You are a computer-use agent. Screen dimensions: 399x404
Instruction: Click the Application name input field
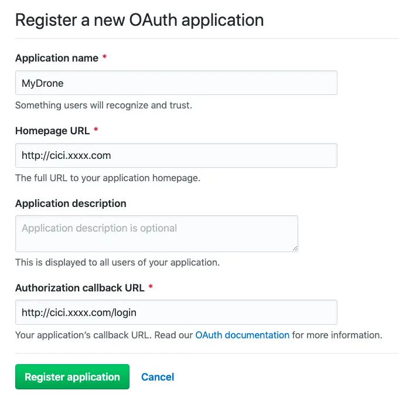click(x=176, y=83)
